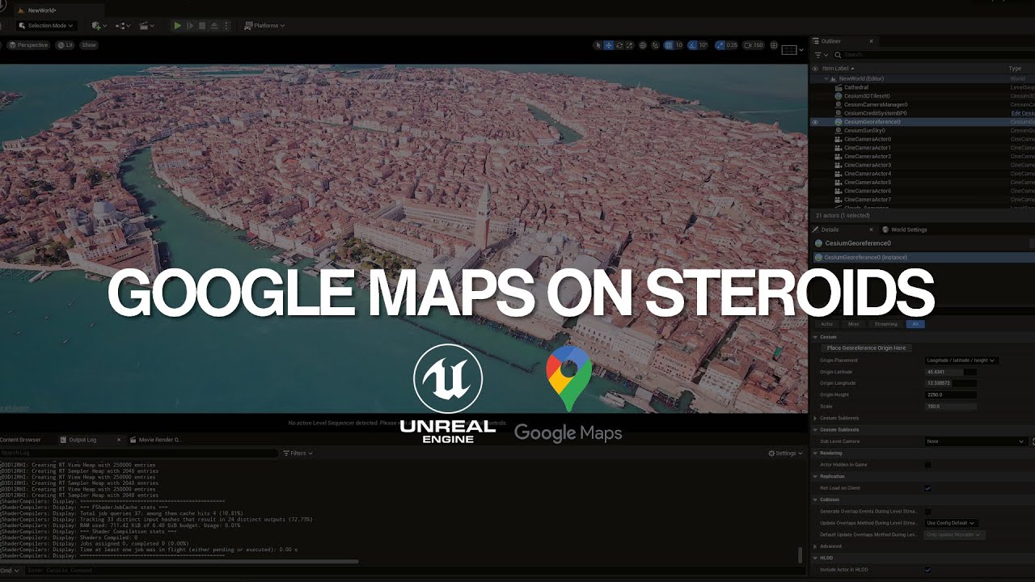Select CineCameraActor3 in Outliner

coord(867,165)
